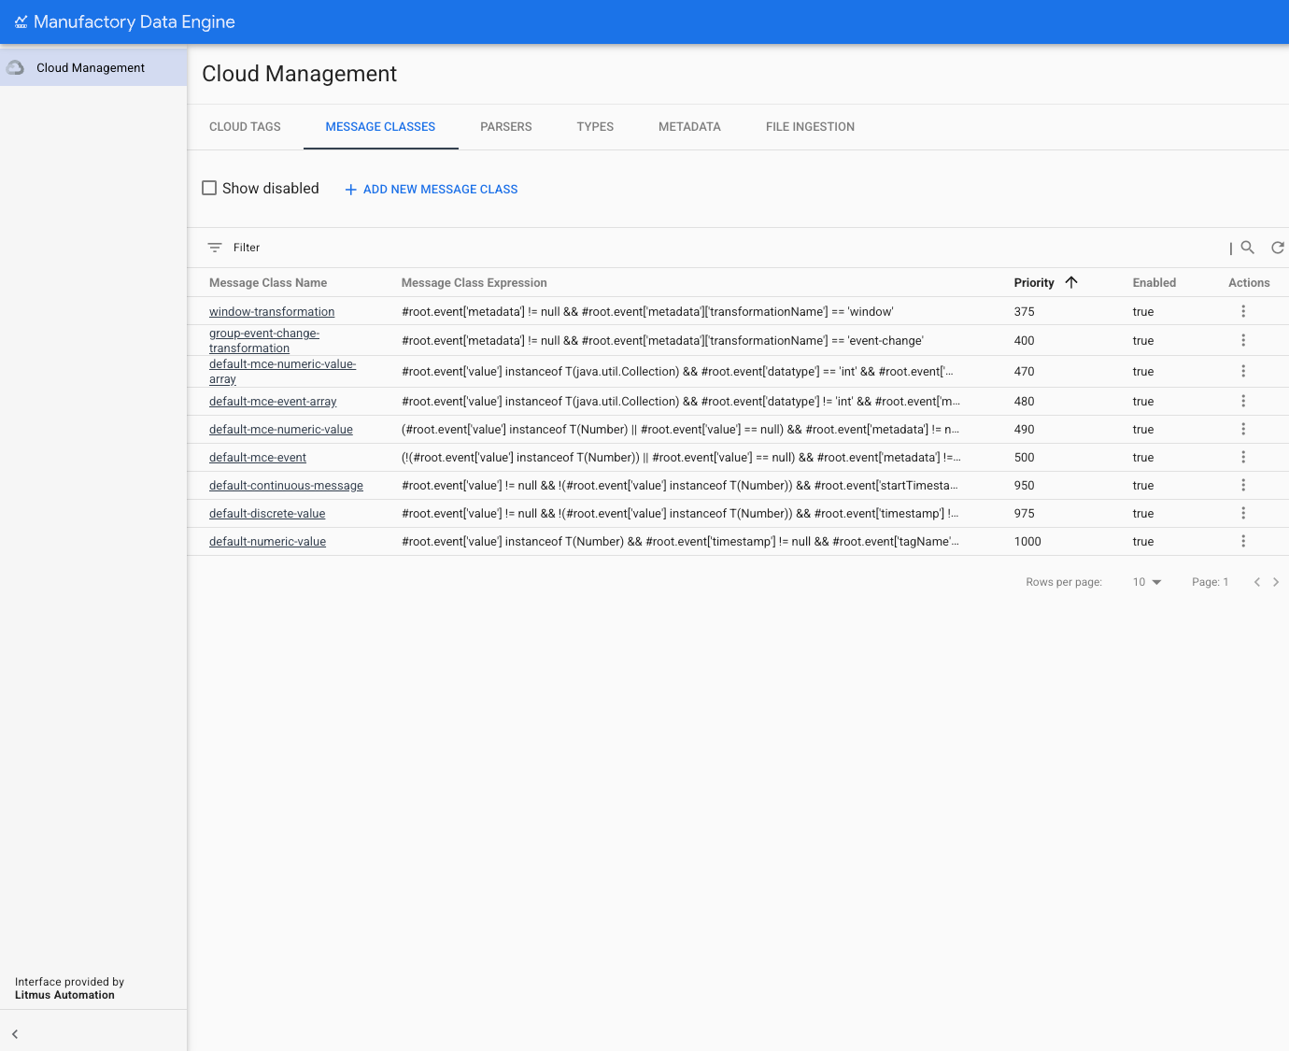
Task: Click the Manufactory Data Engine logo icon
Action: click(20, 21)
